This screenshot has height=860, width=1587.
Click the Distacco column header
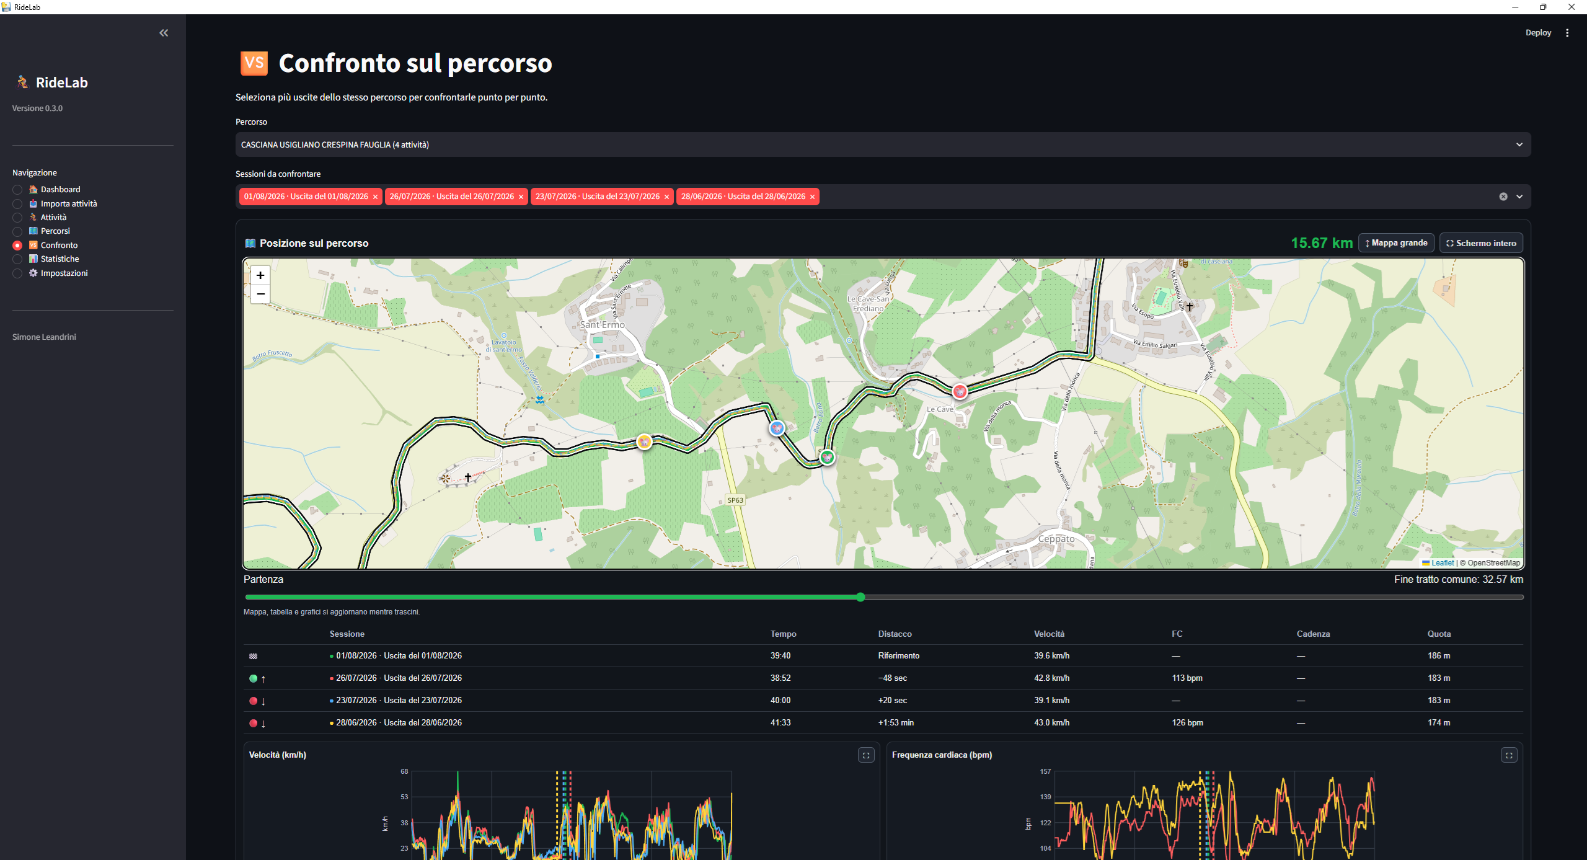point(895,634)
